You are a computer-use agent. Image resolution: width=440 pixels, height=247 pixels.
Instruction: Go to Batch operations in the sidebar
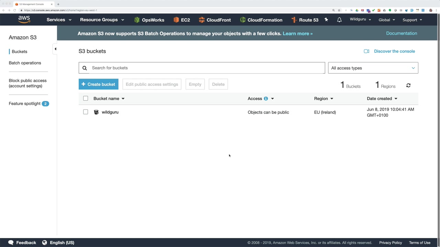point(25,63)
